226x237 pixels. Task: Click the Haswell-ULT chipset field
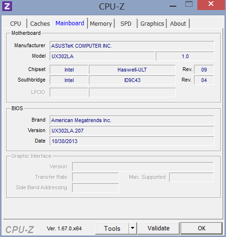click(132, 70)
